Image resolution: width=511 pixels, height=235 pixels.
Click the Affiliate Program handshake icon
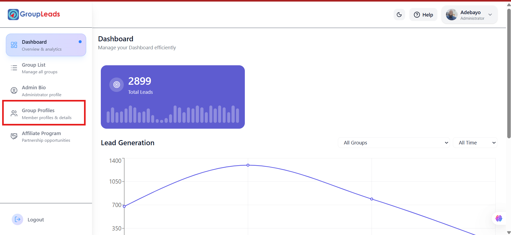coord(14,136)
